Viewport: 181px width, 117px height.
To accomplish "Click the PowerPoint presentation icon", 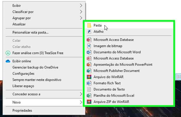I will 89,65.
